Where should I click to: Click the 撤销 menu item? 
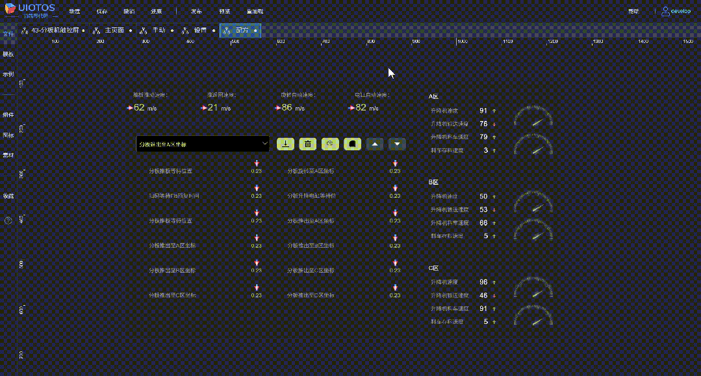(x=129, y=11)
